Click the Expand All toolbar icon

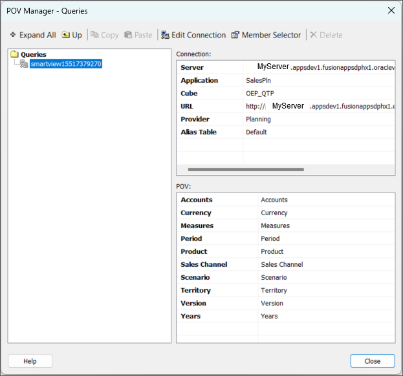coord(13,35)
